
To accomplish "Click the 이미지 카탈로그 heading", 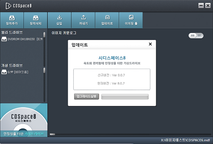I will click(64, 33).
